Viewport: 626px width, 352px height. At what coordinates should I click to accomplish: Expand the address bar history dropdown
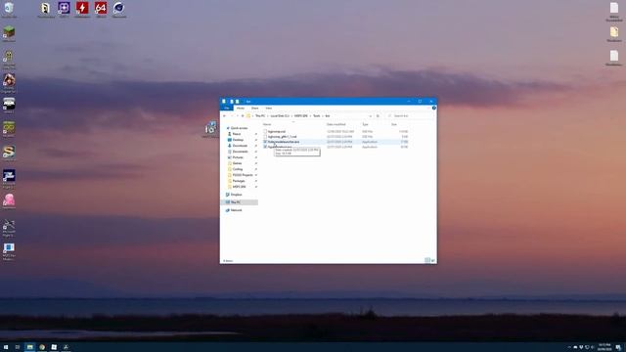pyautogui.click(x=371, y=115)
